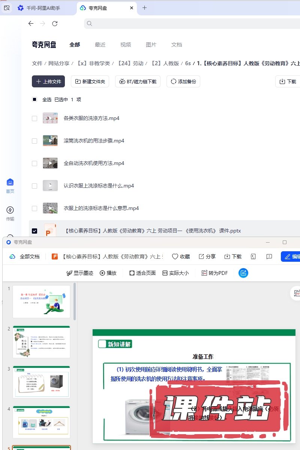Uncheck the selected 使用洗衣机 课件.pptx file
Image resolution: width=300 pixels, height=450 pixels.
click(34, 231)
